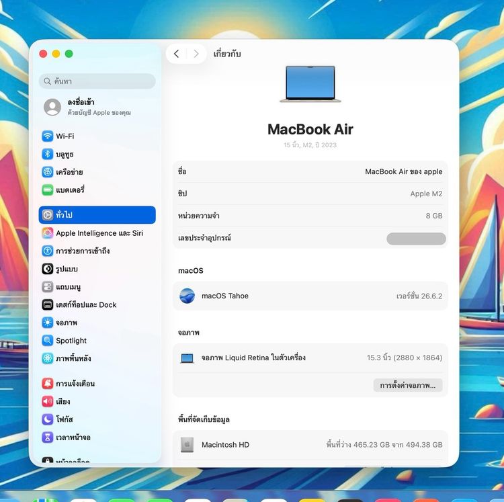
Task: Click free space text 465.23 GB จาก 494.38 GB
Action: pyautogui.click(x=384, y=445)
